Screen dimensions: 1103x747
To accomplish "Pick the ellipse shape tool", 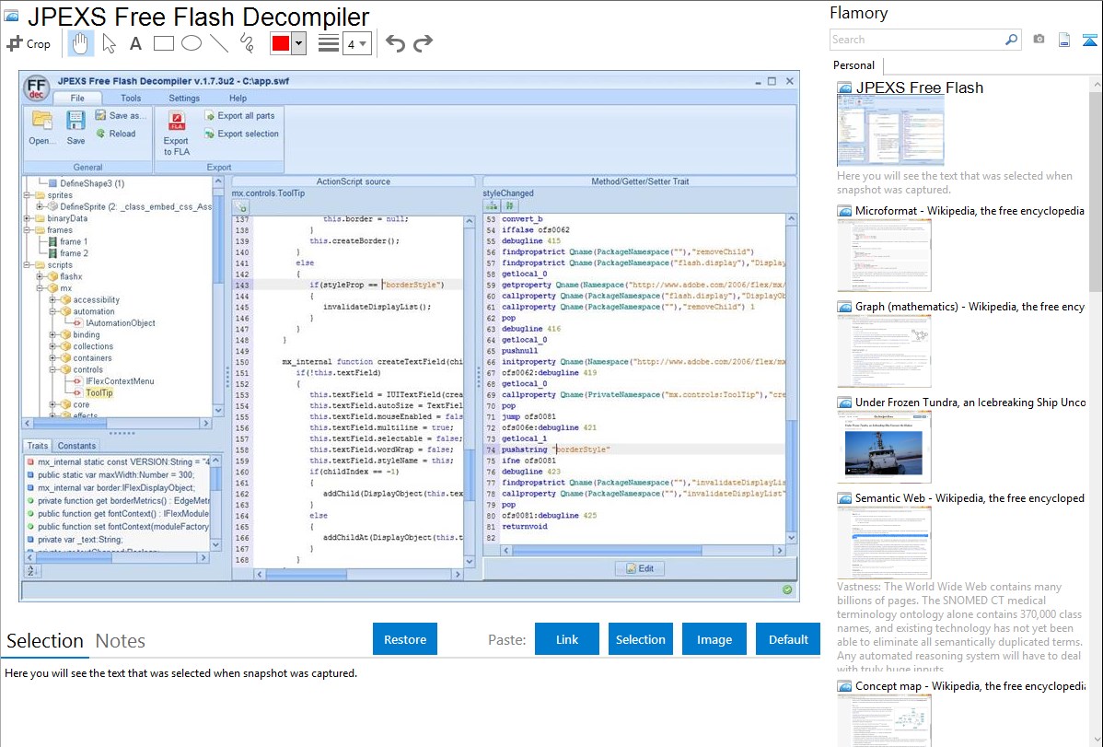I will click(192, 43).
